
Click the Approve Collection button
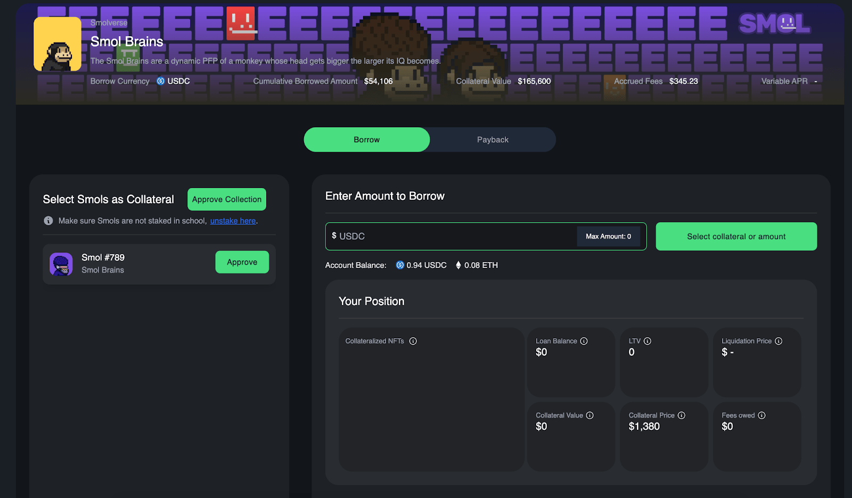pos(227,199)
